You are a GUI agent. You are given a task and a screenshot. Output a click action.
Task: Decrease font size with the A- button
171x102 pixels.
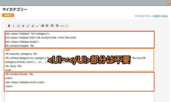coord(37,26)
